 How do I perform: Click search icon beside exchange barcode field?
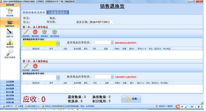click(x=58, y=78)
